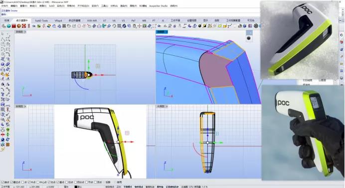Viewport: 345px width, 188px height.
Task: Click the blue button above the black sphere
Action: click(x=249, y=32)
